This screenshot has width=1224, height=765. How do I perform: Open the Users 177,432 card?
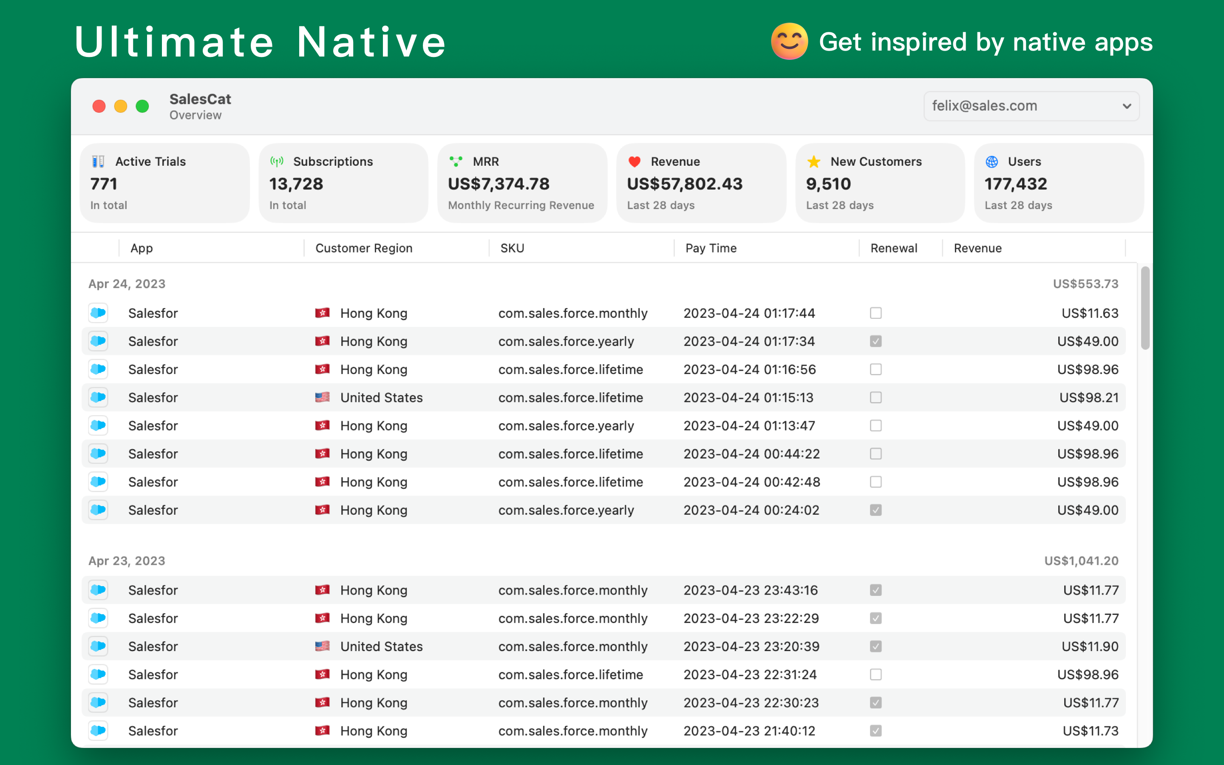(1059, 183)
